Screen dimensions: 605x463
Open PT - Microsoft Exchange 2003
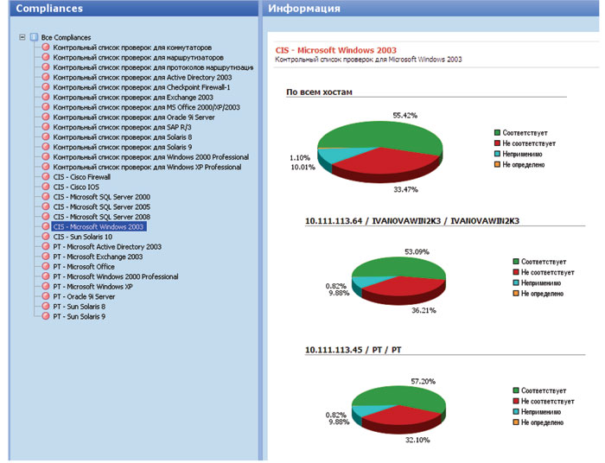[98, 257]
